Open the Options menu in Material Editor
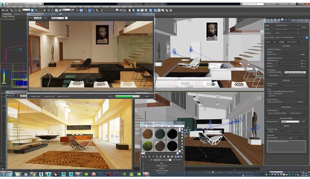The image size is (310, 179). tap(165, 126)
